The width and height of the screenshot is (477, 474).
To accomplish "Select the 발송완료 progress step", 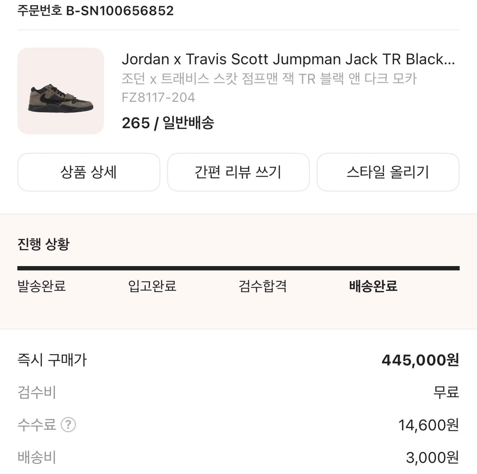I will [x=42, y=286].
